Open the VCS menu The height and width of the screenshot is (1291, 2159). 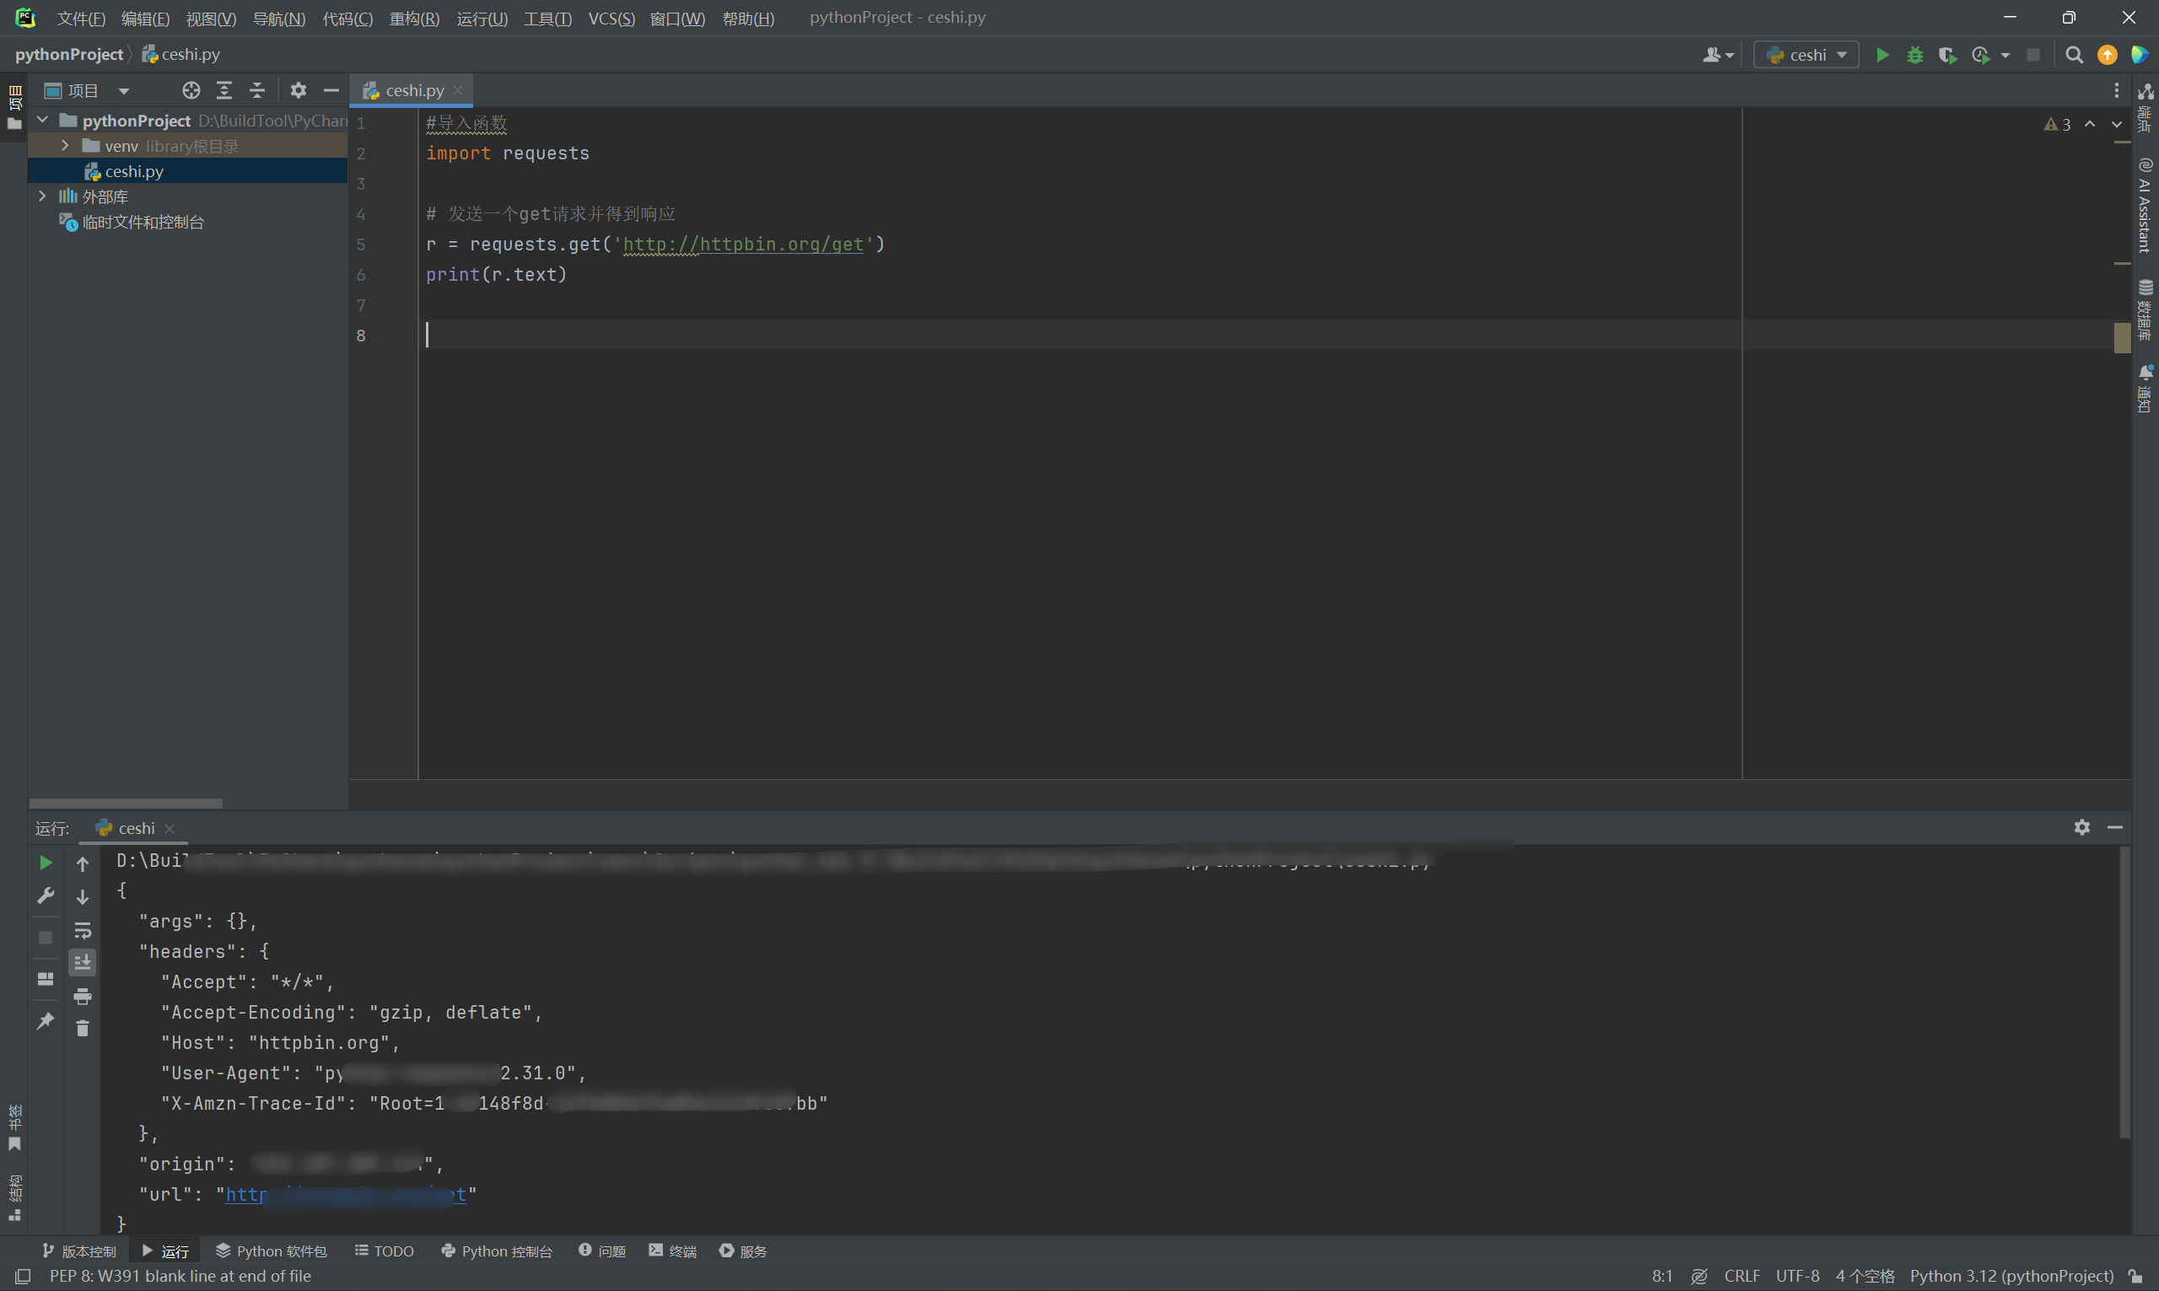(x=611, y=19)
